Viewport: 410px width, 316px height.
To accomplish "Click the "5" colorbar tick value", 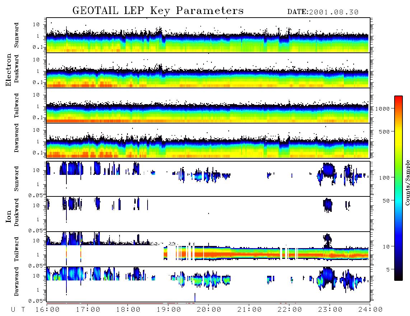I will tap(387, 270).
